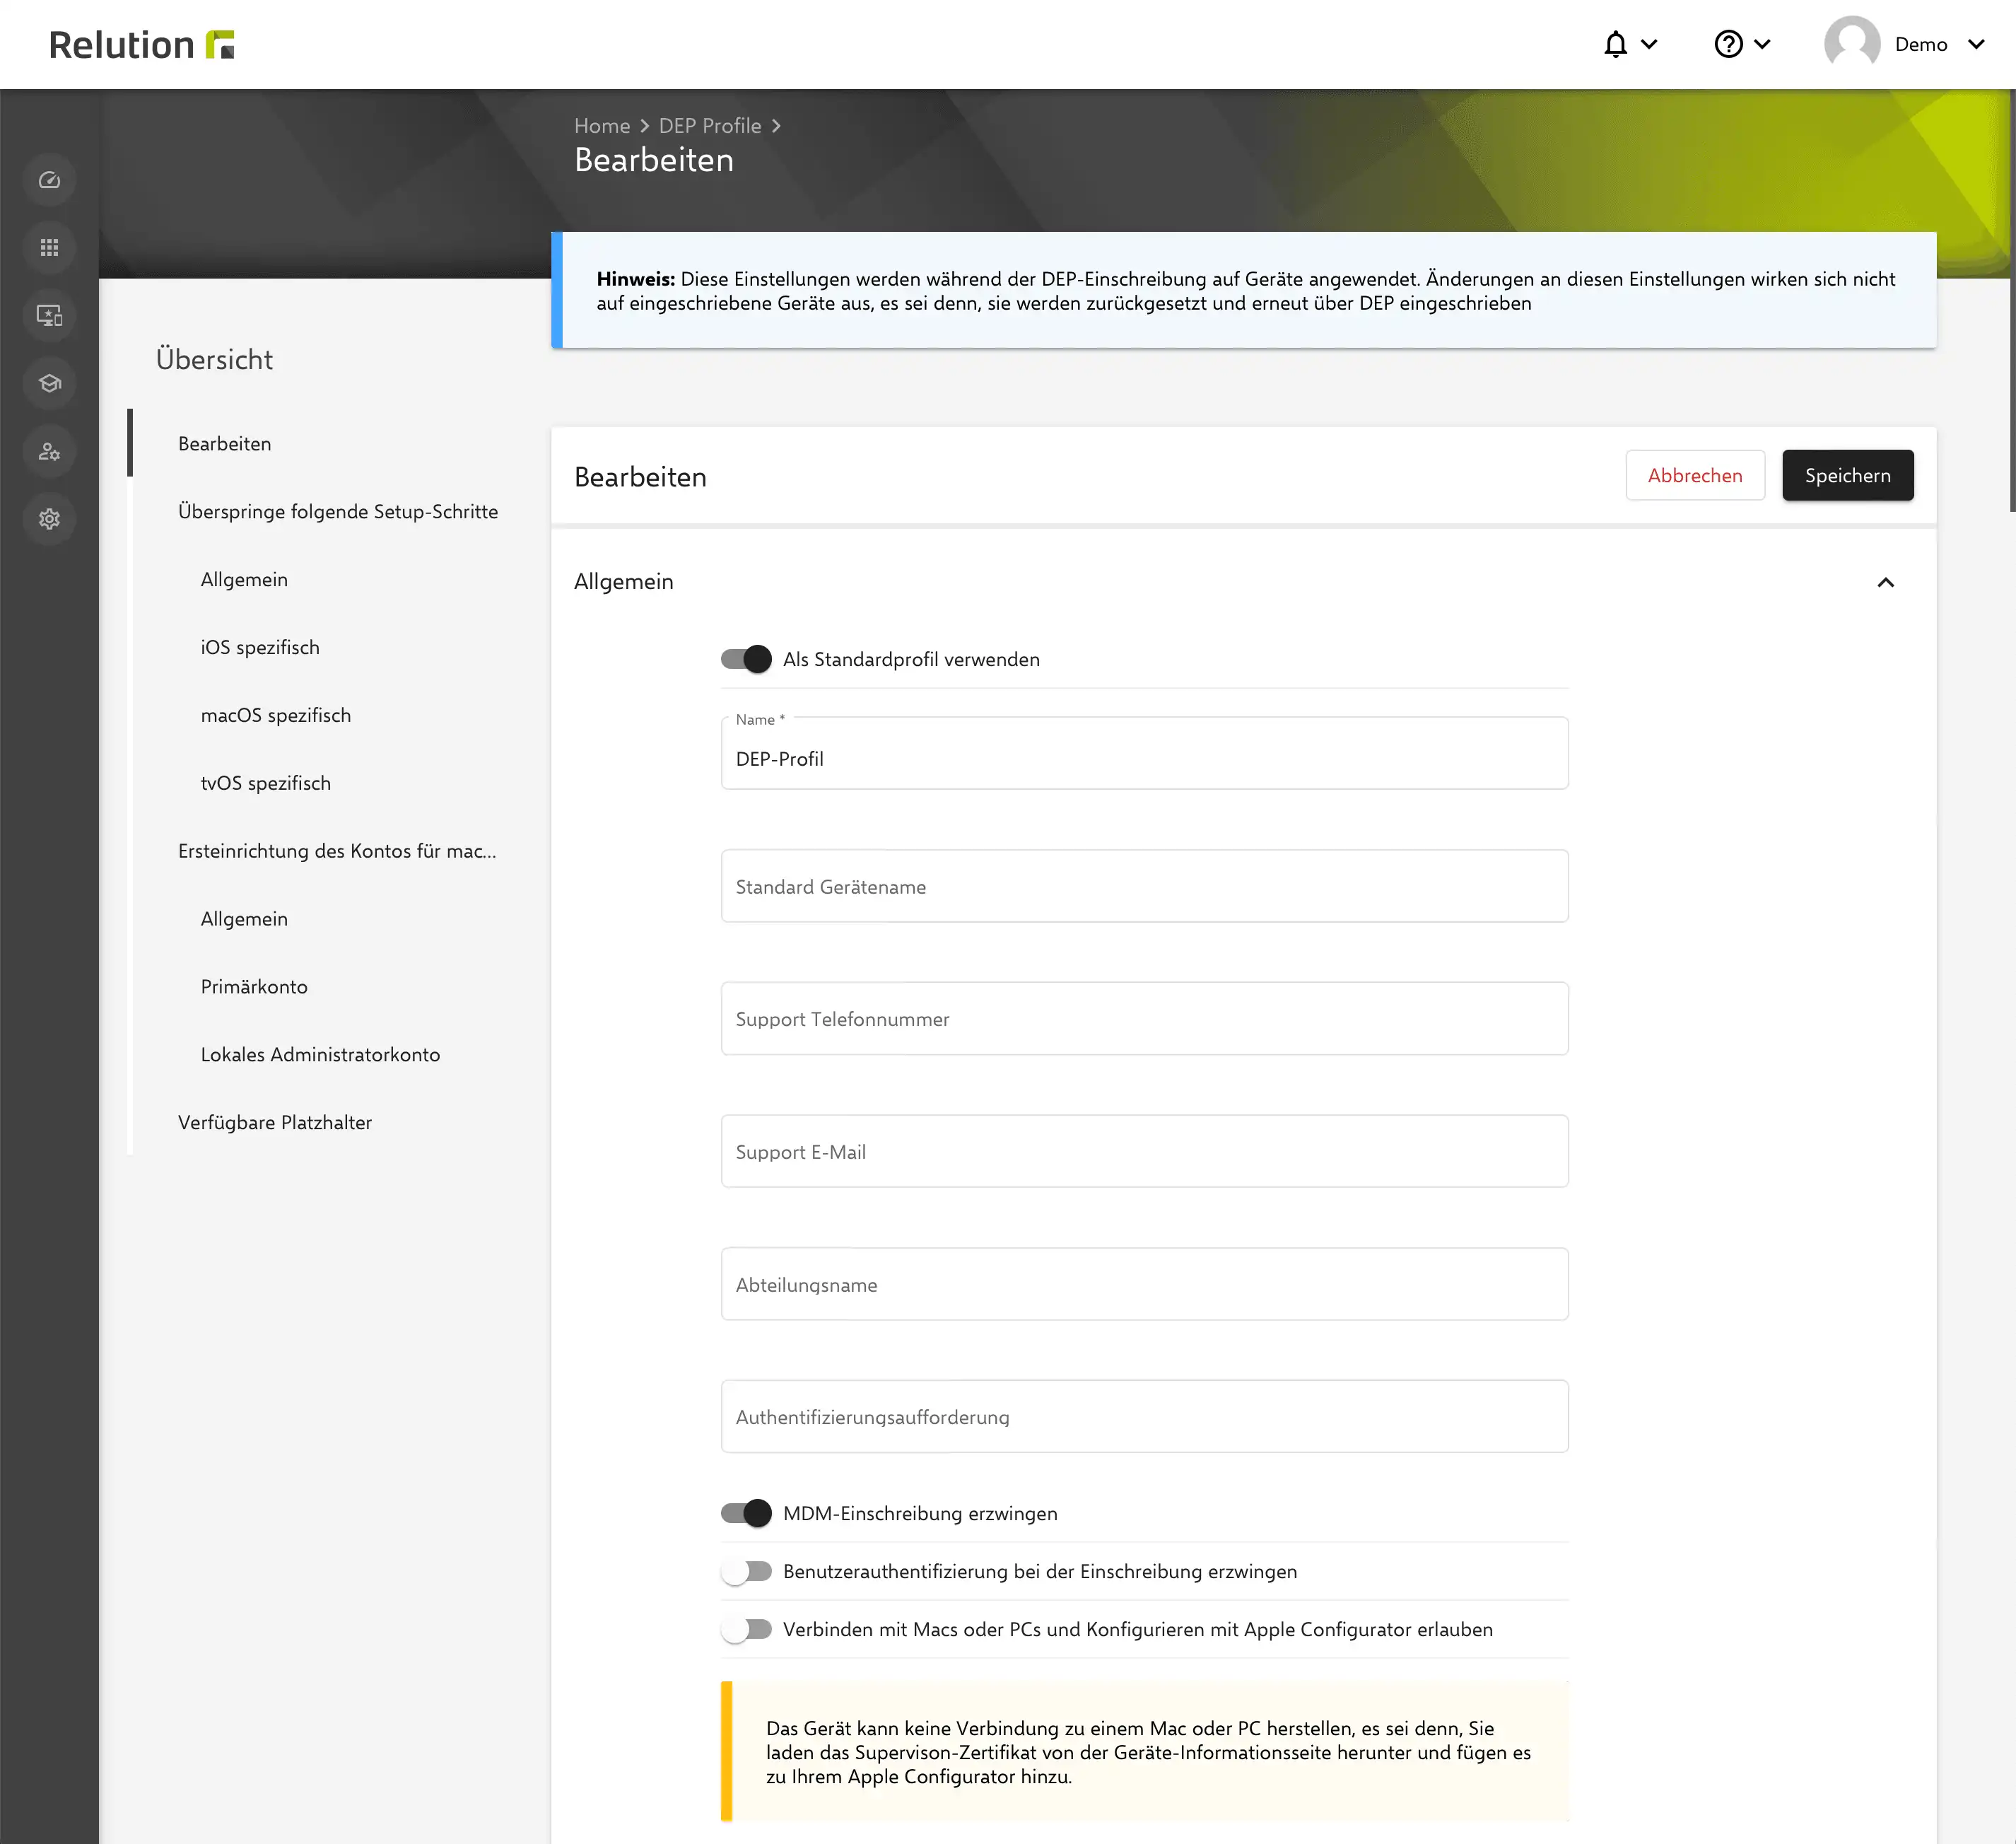Select 'Verfügbare Platzhalter' nav item
Image resolution: width=2016 pixels, height=1844 pixels.
275,1123
